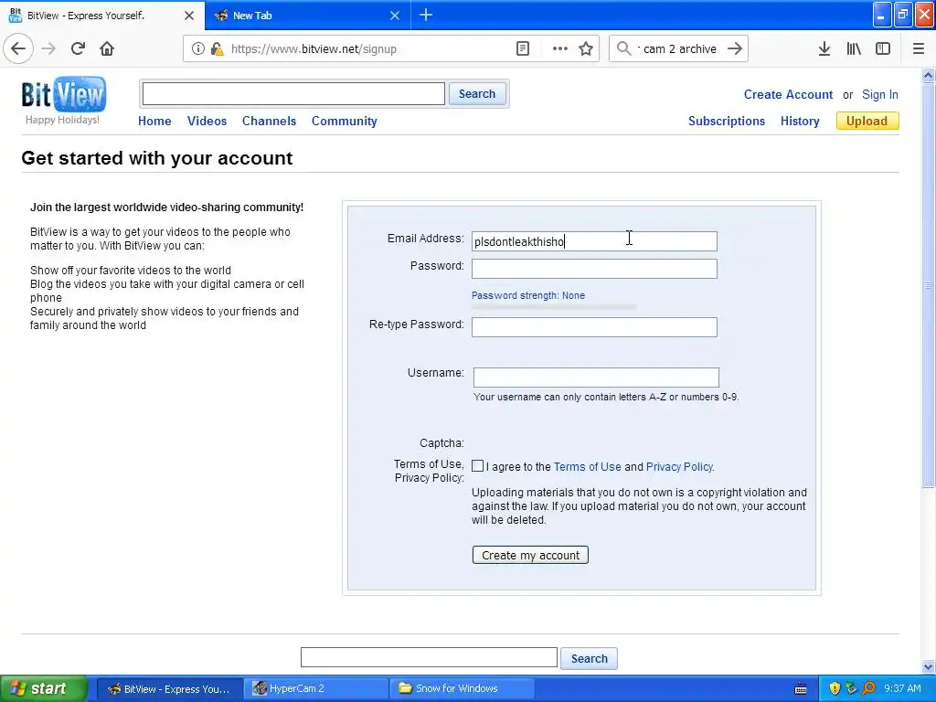This screenshot has height=702, width=936.
Task: Click the vertical scrollbar thumb
Action: pos(929,285)
